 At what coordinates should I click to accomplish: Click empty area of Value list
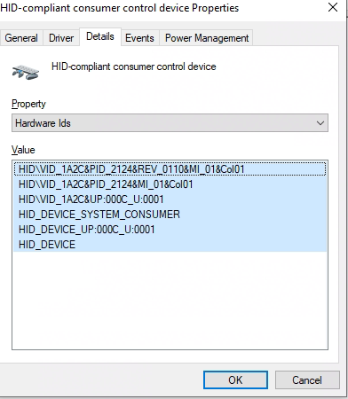[x=170, y=300]
